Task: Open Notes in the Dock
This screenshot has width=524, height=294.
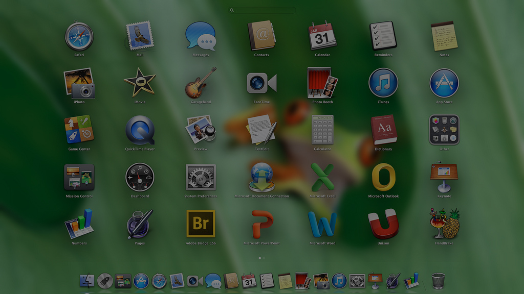Action: [286, 281]
